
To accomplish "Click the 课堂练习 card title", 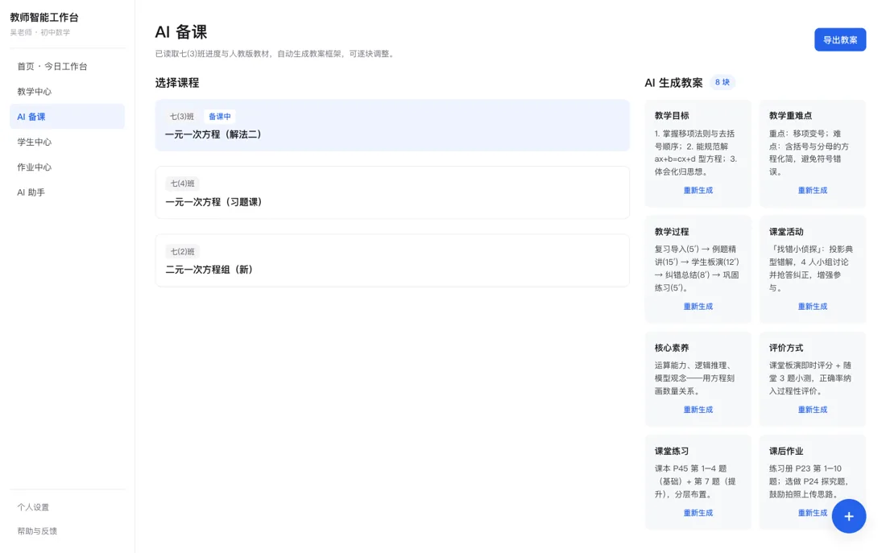I will pyautogui.click(x=671, y=451).
